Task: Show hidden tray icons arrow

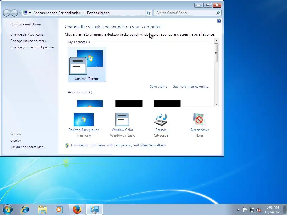Action: (x=238, y=210)
